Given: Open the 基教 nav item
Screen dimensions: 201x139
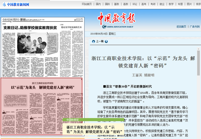Looking at the screenshot, I should pos(117,4).
